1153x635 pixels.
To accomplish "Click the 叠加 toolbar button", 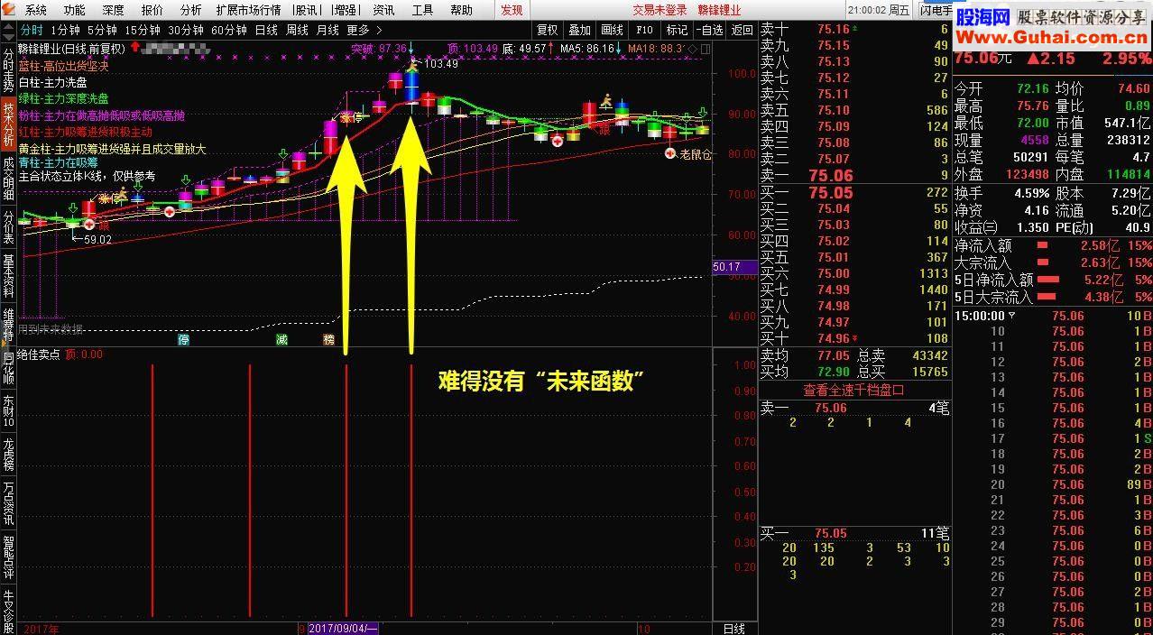I will coord(580,30).
